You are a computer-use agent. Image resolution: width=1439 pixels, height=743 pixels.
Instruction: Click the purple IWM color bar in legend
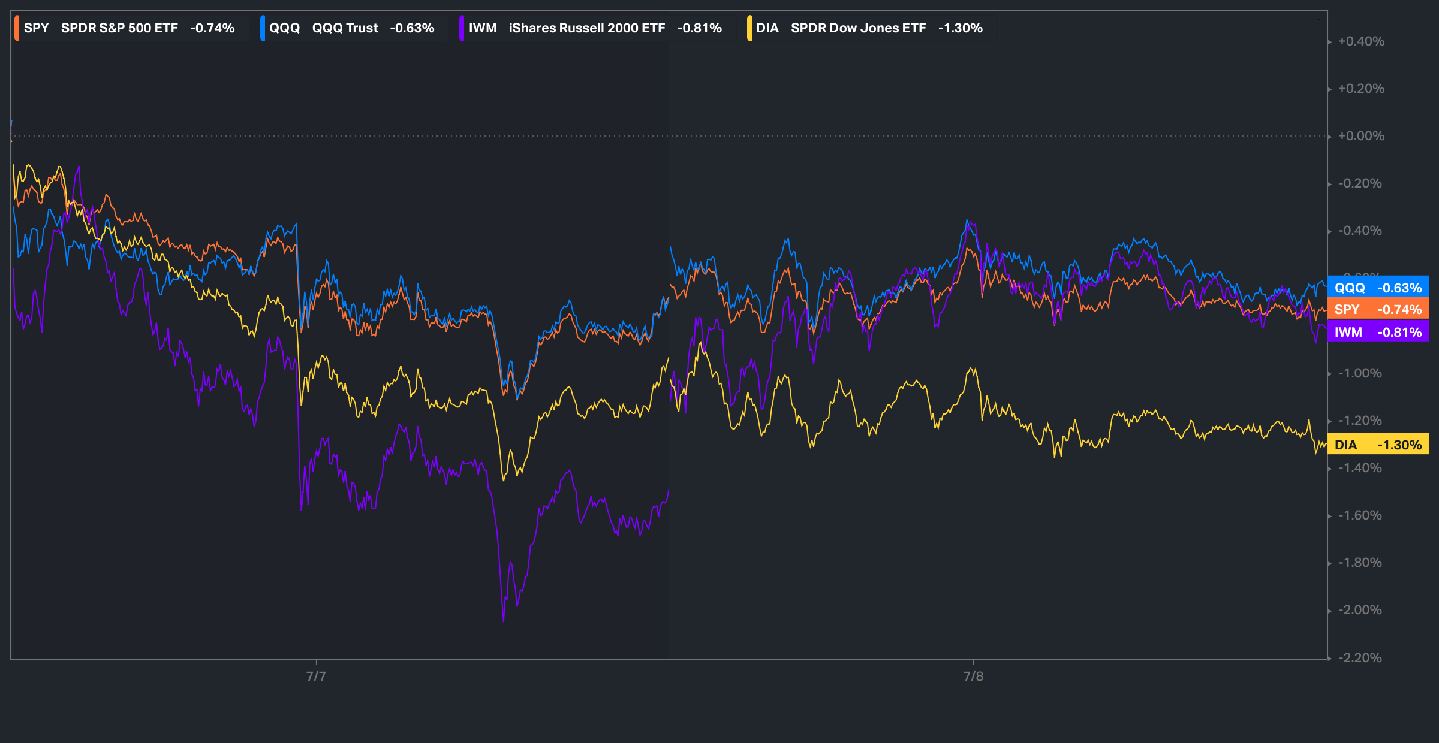point(462,28)
